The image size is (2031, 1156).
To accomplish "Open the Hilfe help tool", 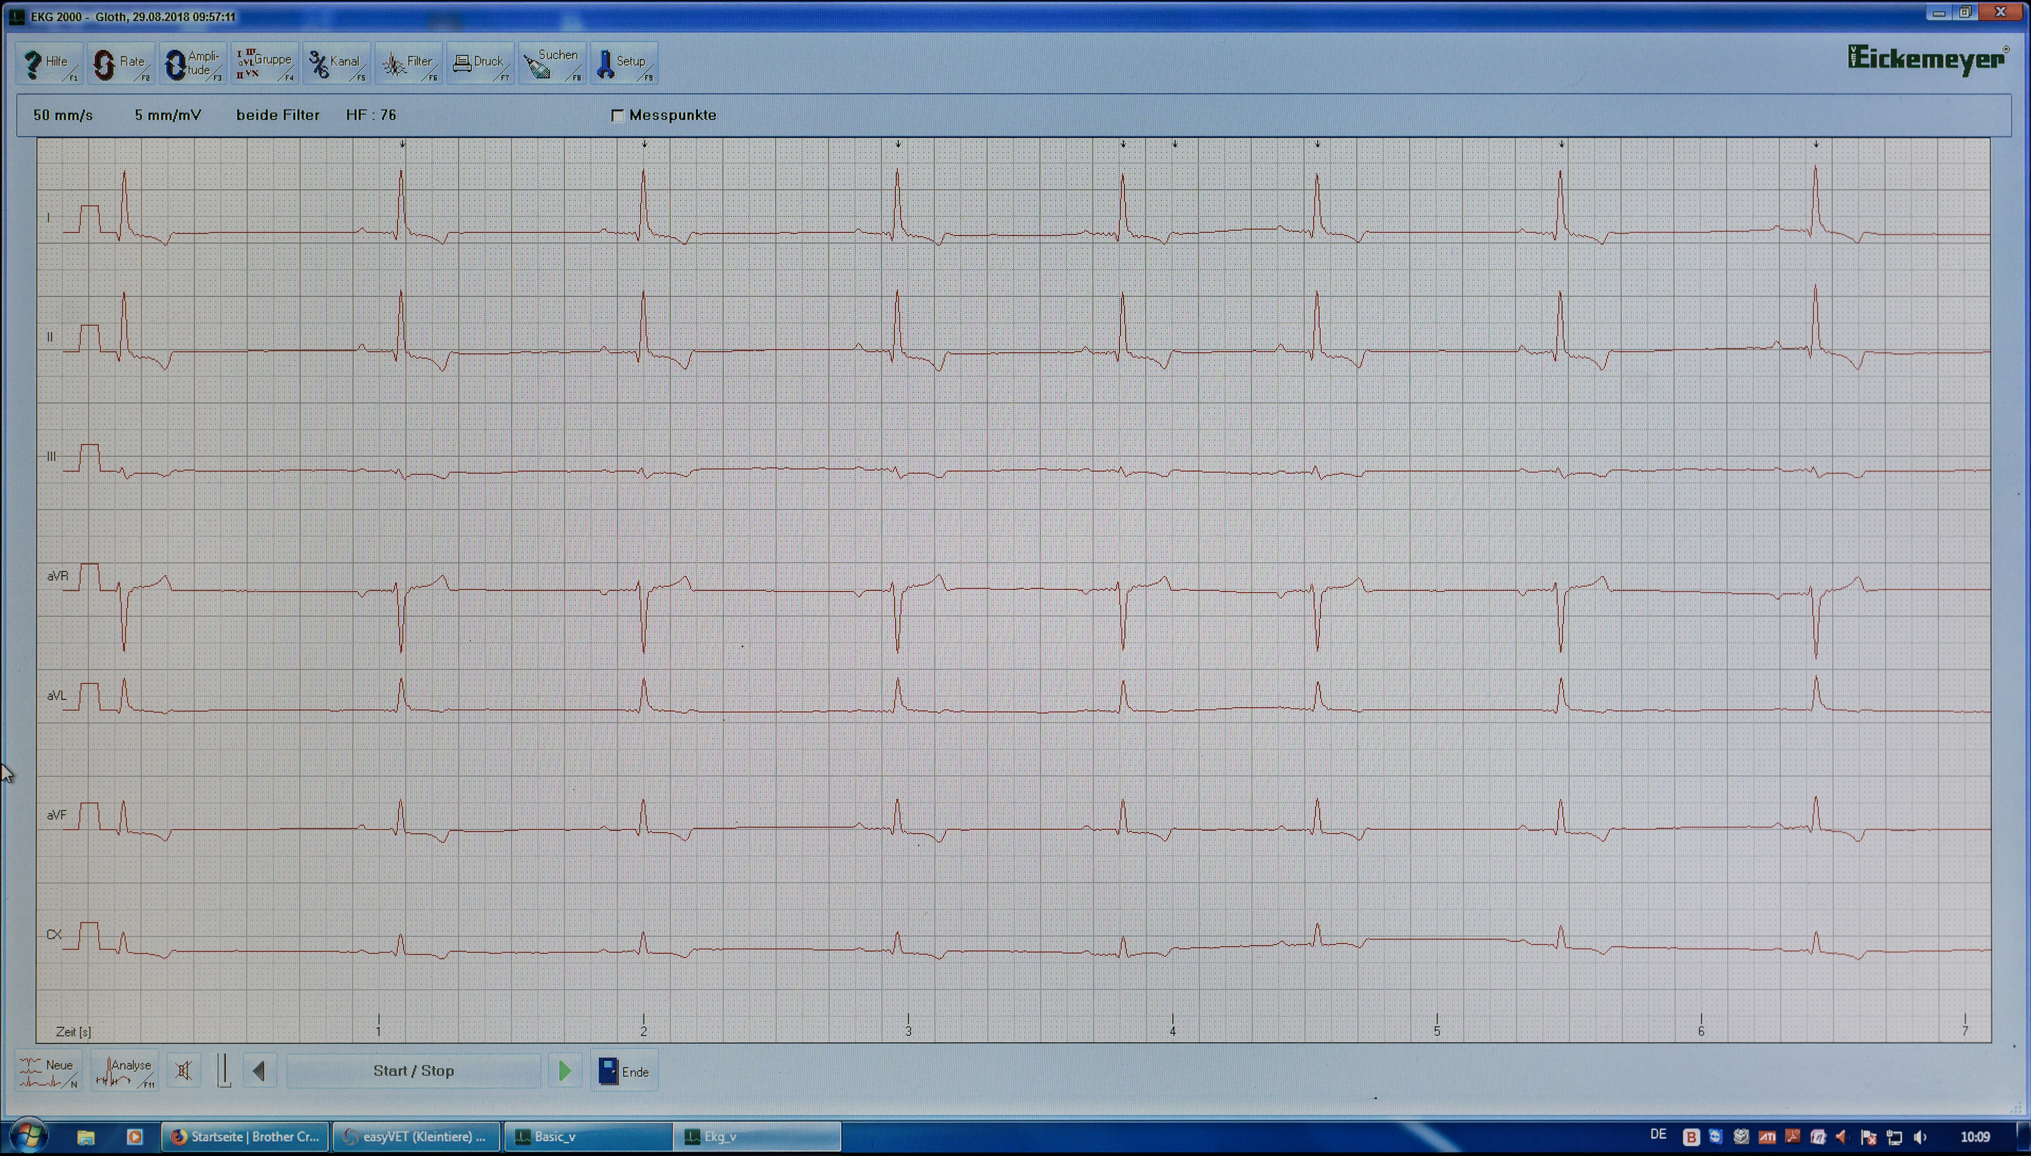I will [49, 63].
